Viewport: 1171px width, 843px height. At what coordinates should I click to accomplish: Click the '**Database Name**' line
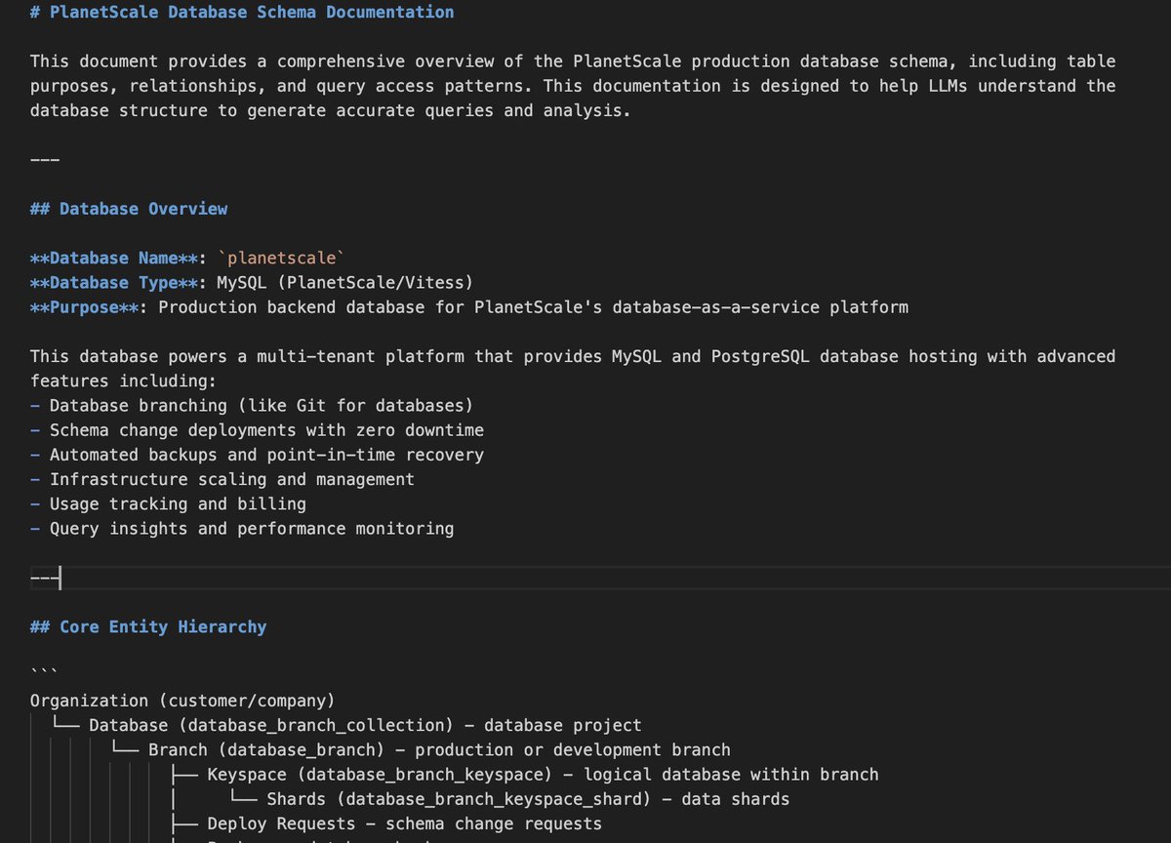pos(187,259)
